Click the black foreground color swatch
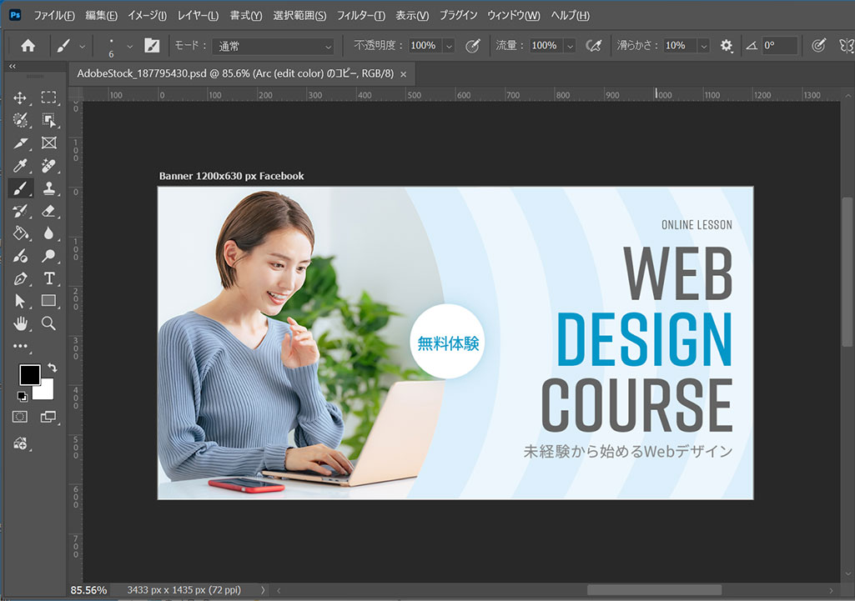Screen dimensions: 855x601 pos(29,373)
